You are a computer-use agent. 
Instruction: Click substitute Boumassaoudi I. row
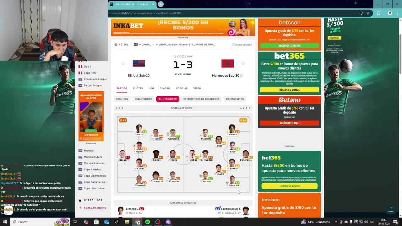pos(233,211)
